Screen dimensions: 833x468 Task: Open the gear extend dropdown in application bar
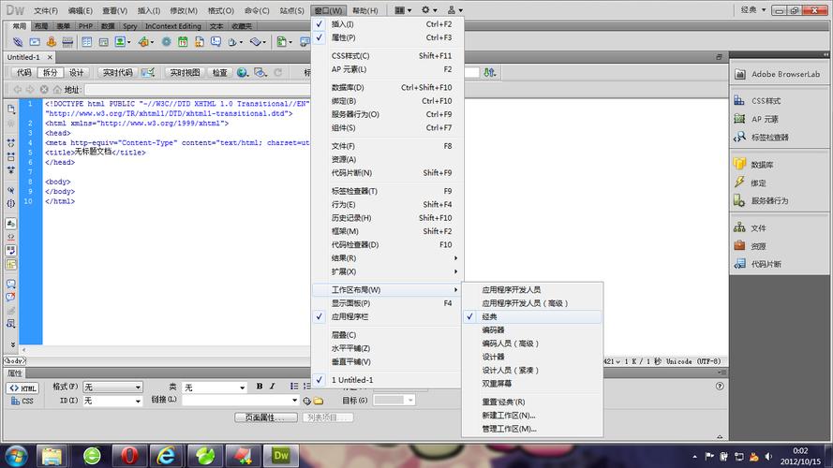pyautogui.click(x=429, y=9)
